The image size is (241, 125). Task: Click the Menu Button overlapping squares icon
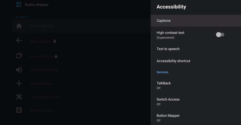(19, 56)
